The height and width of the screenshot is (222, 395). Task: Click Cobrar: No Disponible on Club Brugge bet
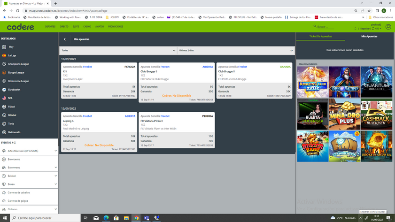click(177, 96)
